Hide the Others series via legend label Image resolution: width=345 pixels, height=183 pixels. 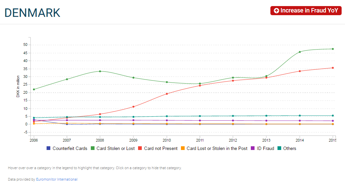coord(290,149)
